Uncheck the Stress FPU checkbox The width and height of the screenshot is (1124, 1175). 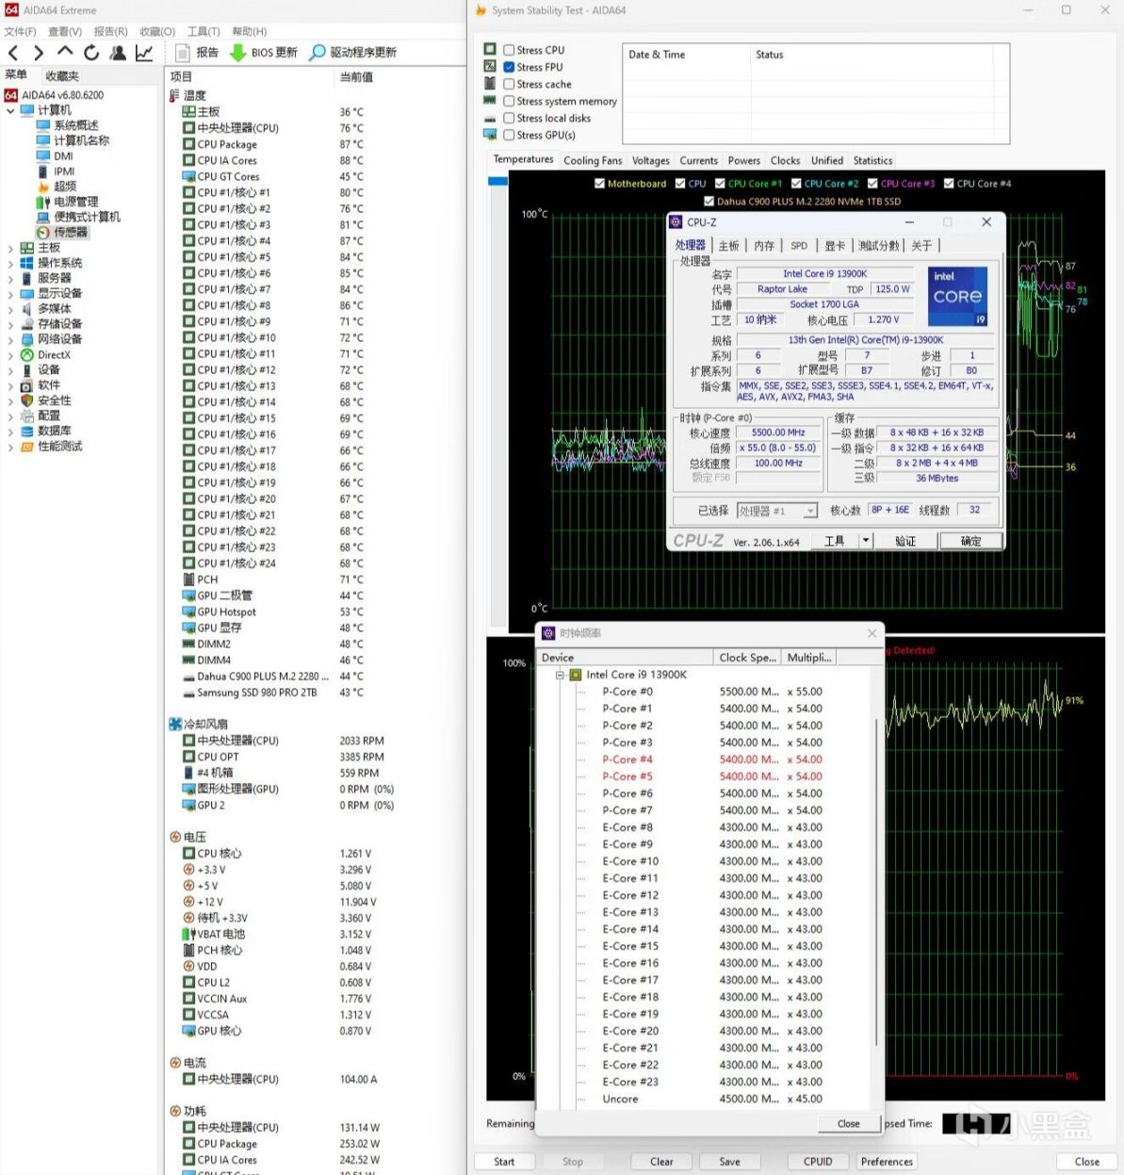(x=509, y=67)
